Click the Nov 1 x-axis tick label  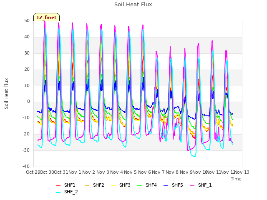click(75, 172)
